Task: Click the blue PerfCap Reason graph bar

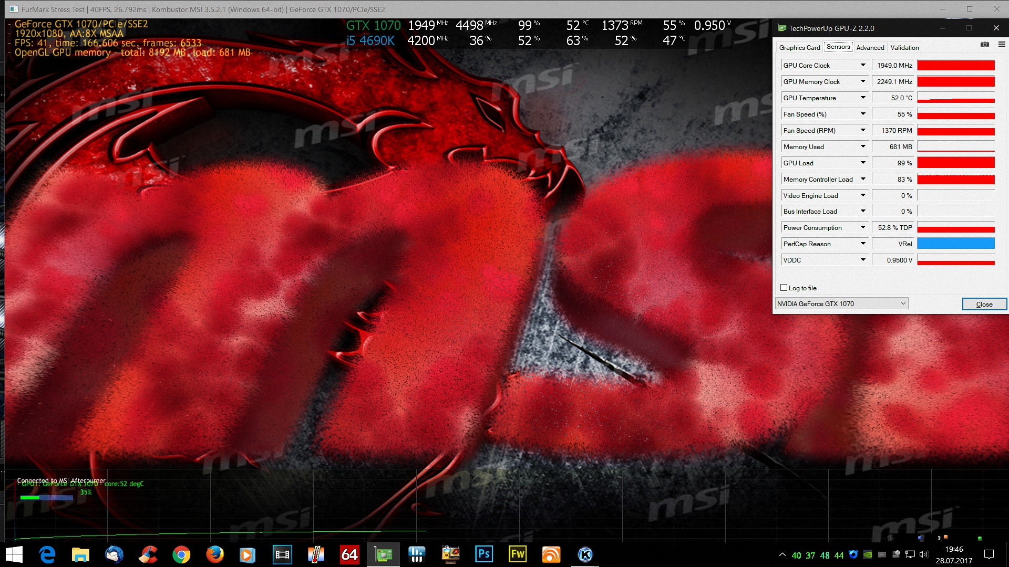Action: pyautogui.click(x=955, y=244)
